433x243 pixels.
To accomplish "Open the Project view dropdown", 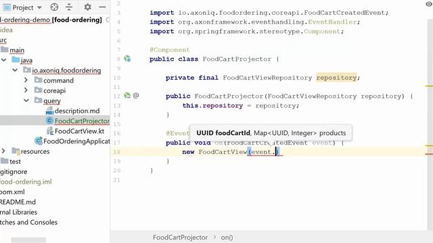I will click(x=39, y=7).
